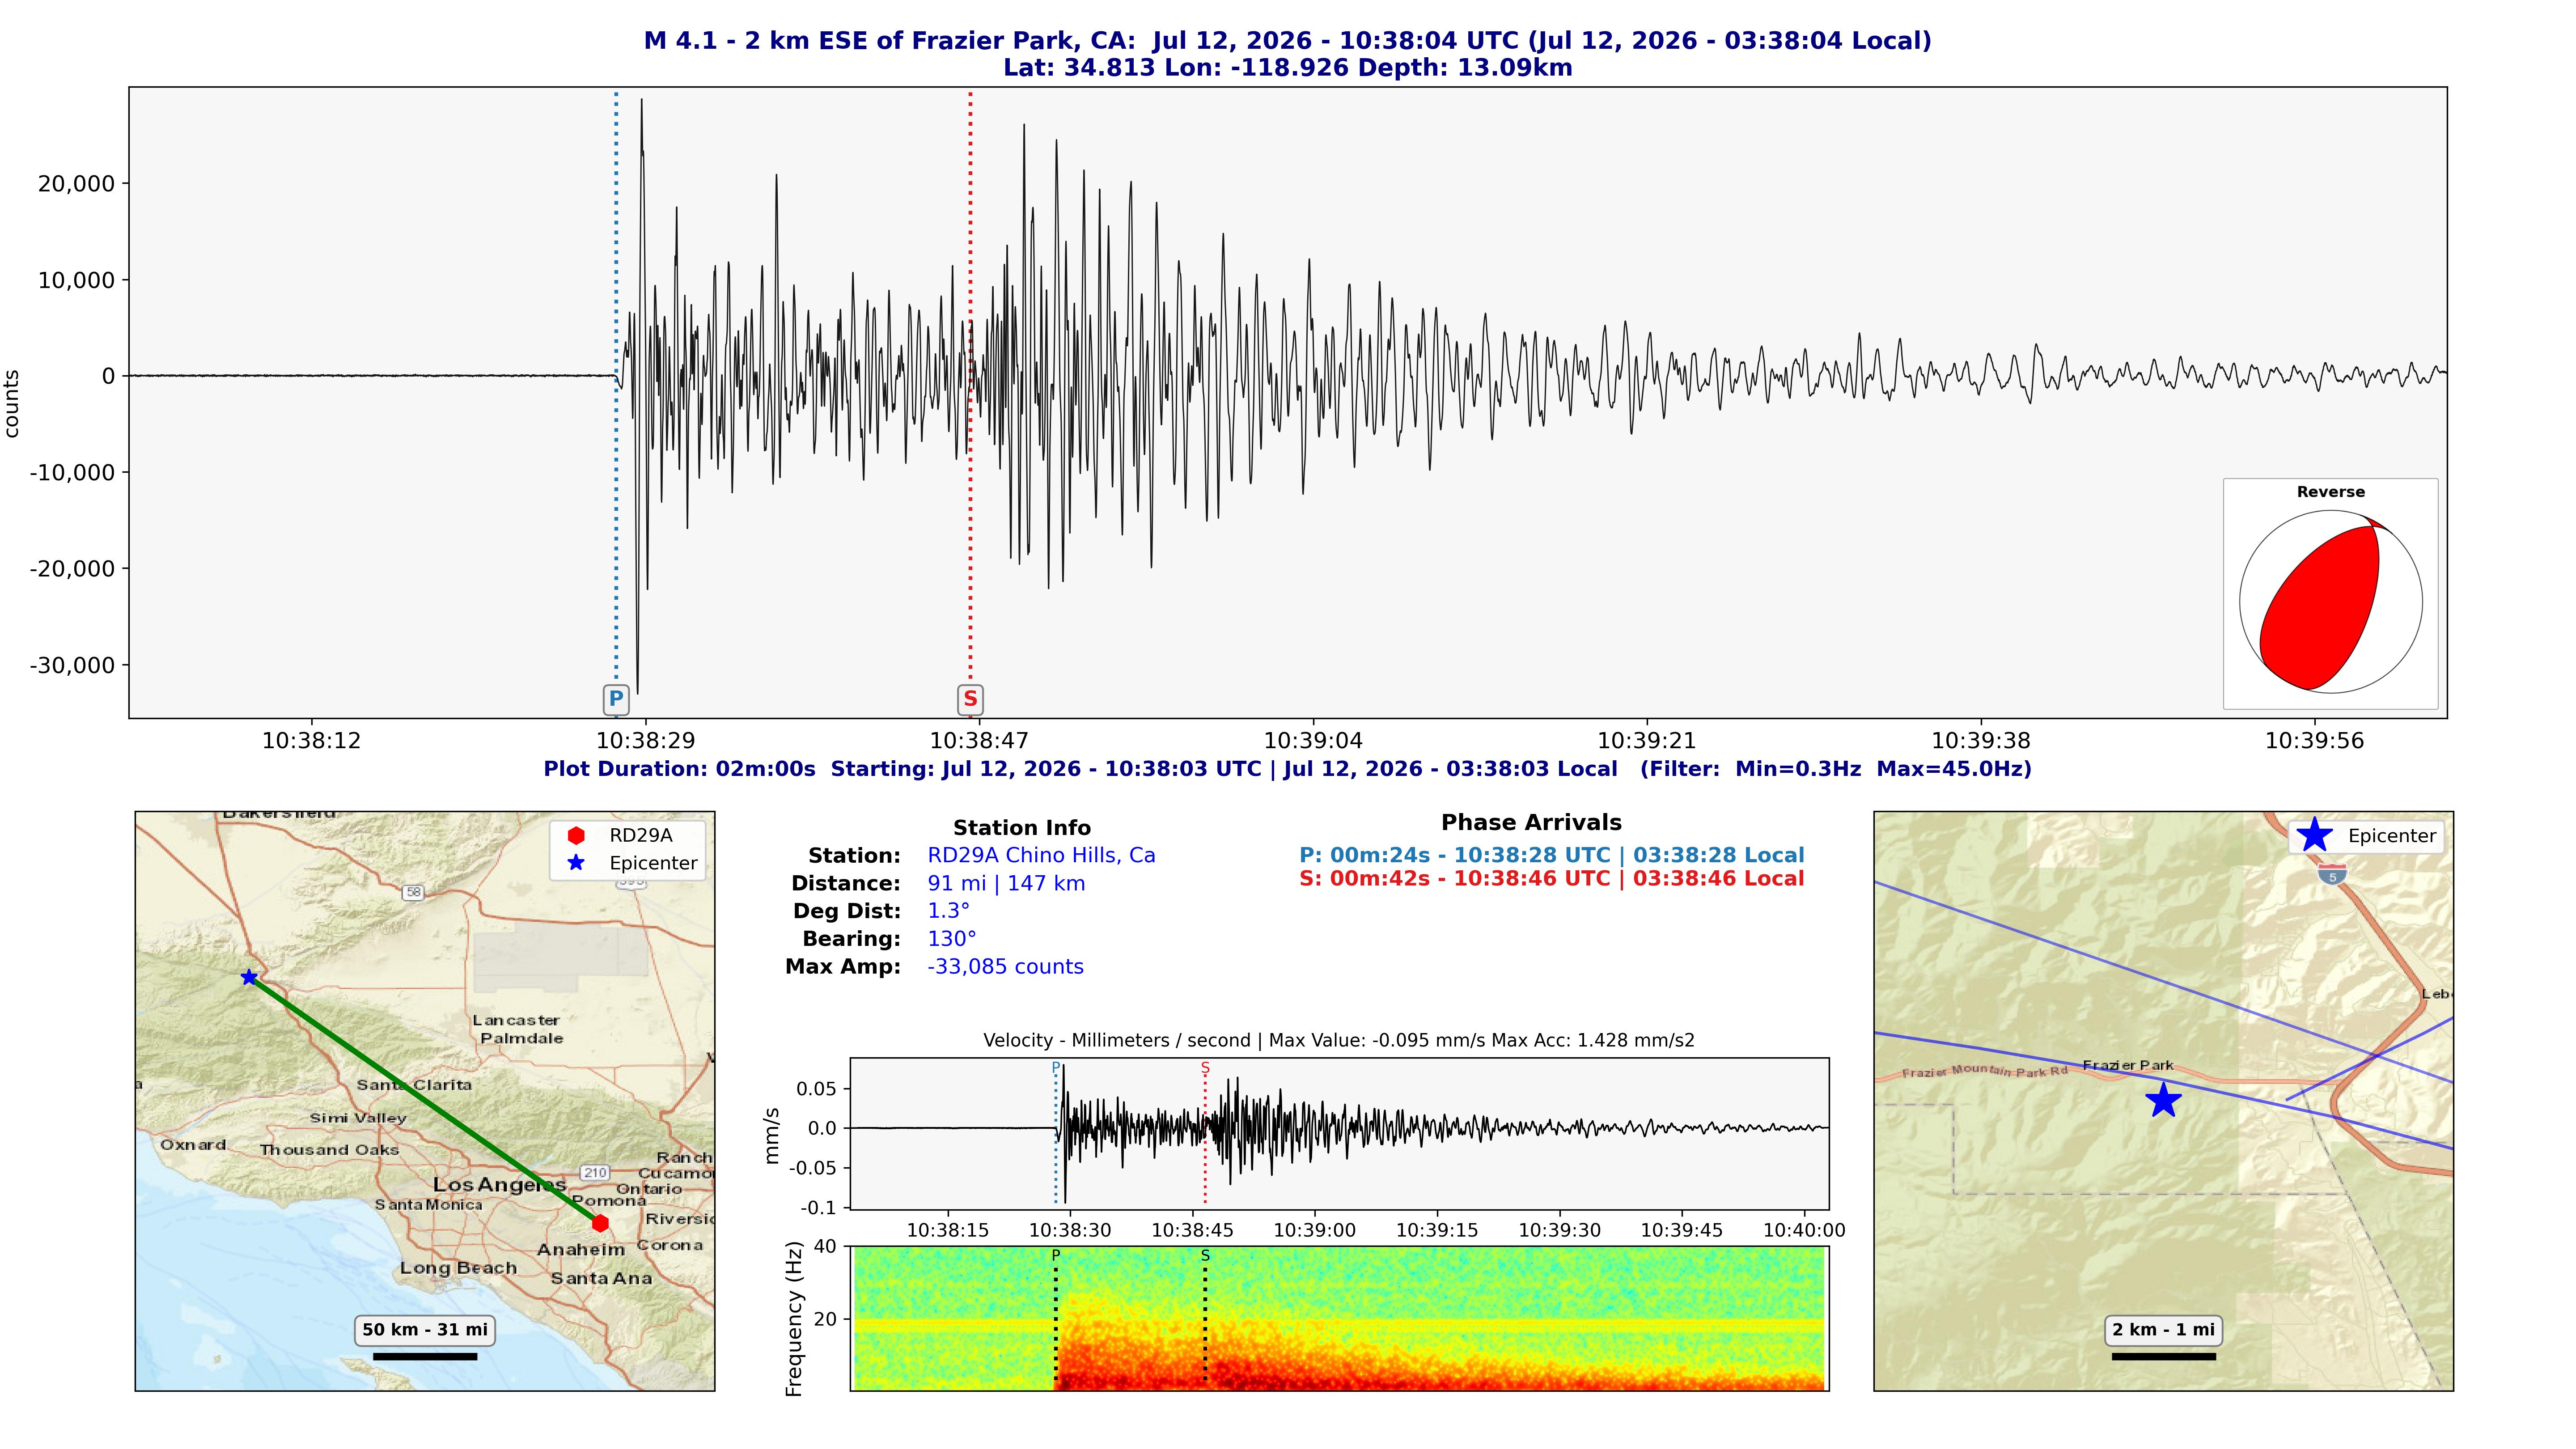Click the boxed P phase label under the seismogram
This screenshot has height=1449, width=2576.
616,699
